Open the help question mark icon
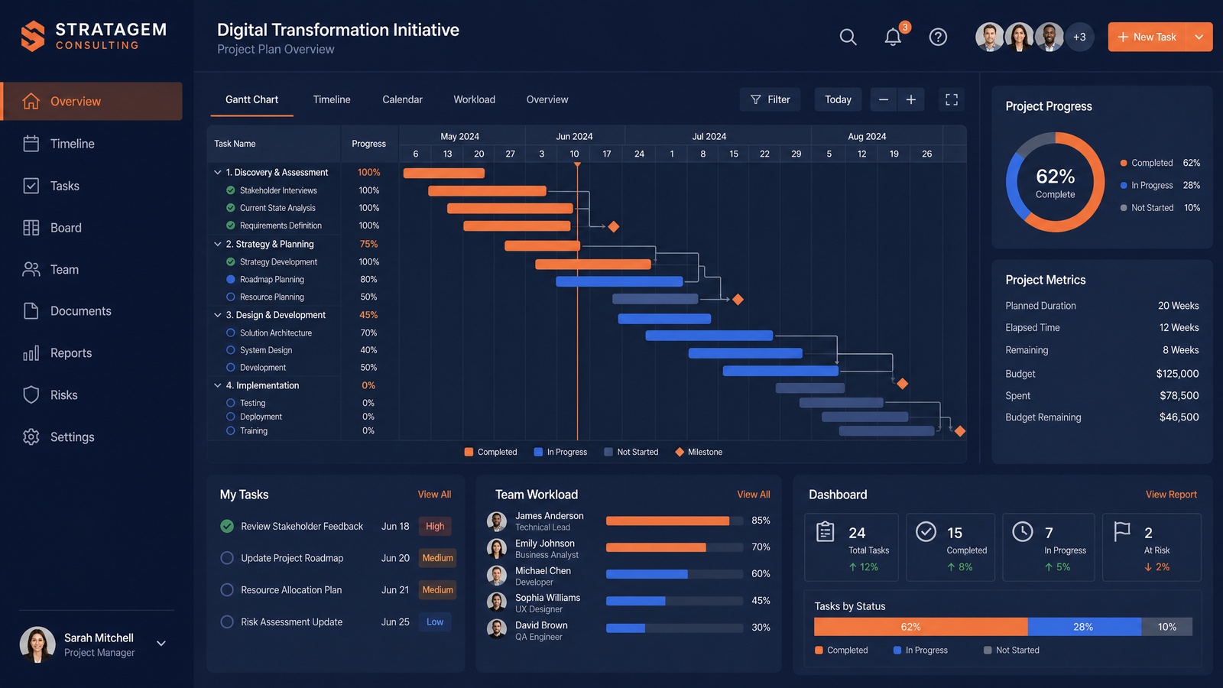 point(938,37)
